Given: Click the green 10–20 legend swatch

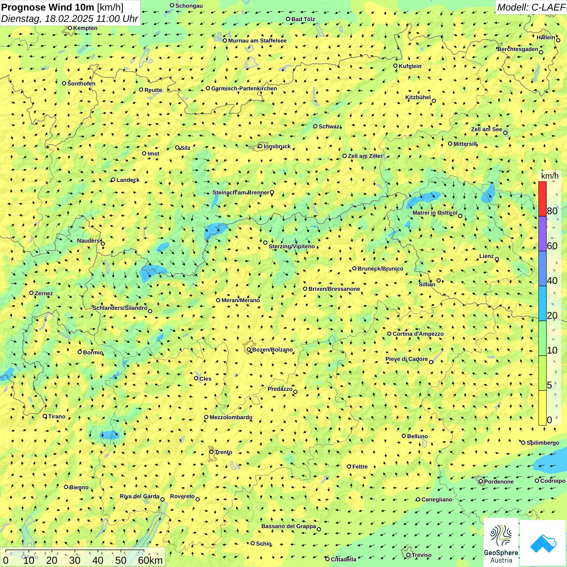Looking at the screenshot, I should point(542,338).
